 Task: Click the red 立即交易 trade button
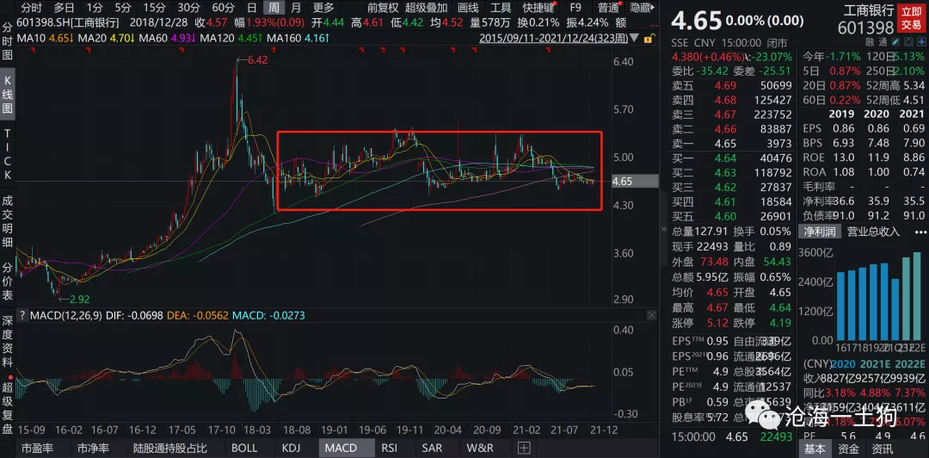911,19
